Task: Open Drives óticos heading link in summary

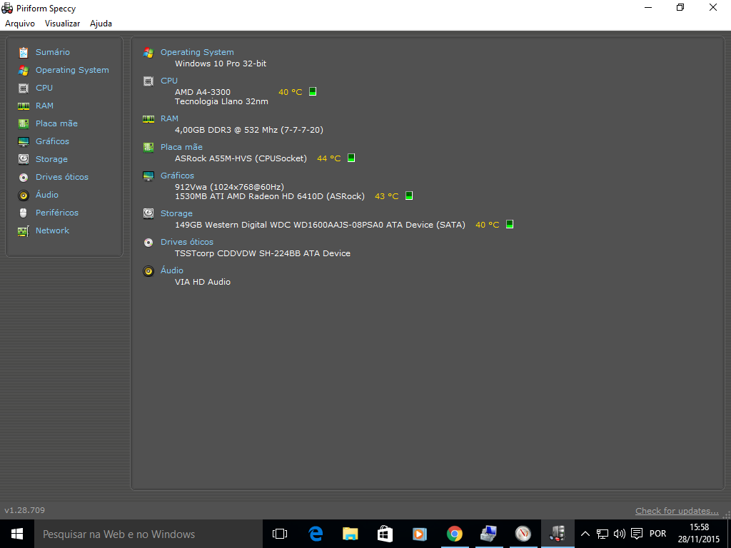Action: click(x=187, y=242)
